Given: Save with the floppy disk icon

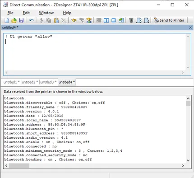Looking at the screenshot, I should click(21, 20).
